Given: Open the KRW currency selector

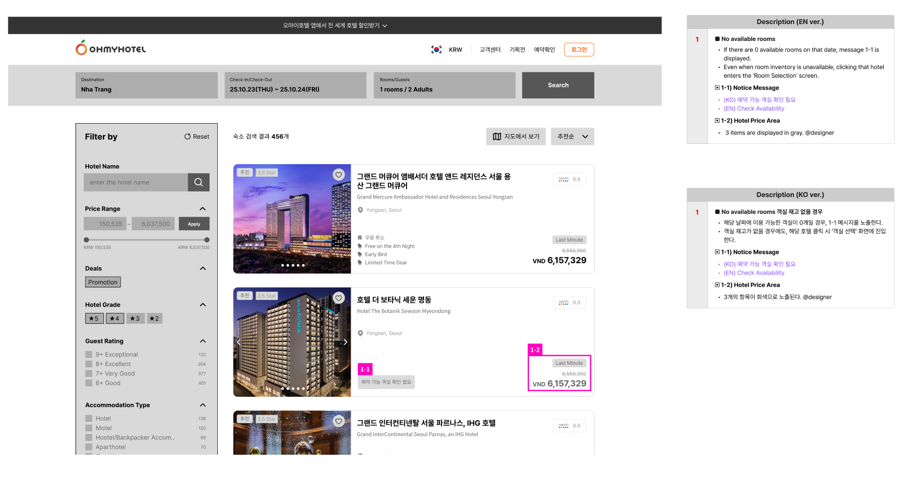Looking at the screenshot, I should (455, 50).
